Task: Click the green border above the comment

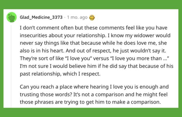Action: pos(91,4)
